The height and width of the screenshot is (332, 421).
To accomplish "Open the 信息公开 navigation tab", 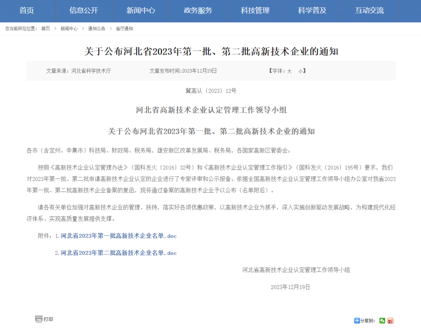I will point(84,11).
